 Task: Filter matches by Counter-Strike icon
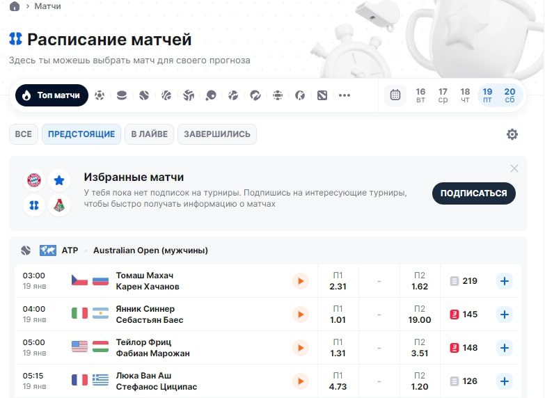pos(300,95)
